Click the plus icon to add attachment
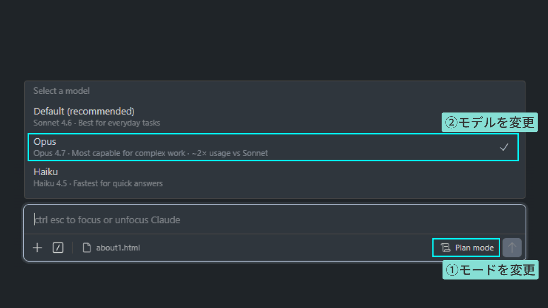This screenshot has width=548, height=308. pos(37,248)
